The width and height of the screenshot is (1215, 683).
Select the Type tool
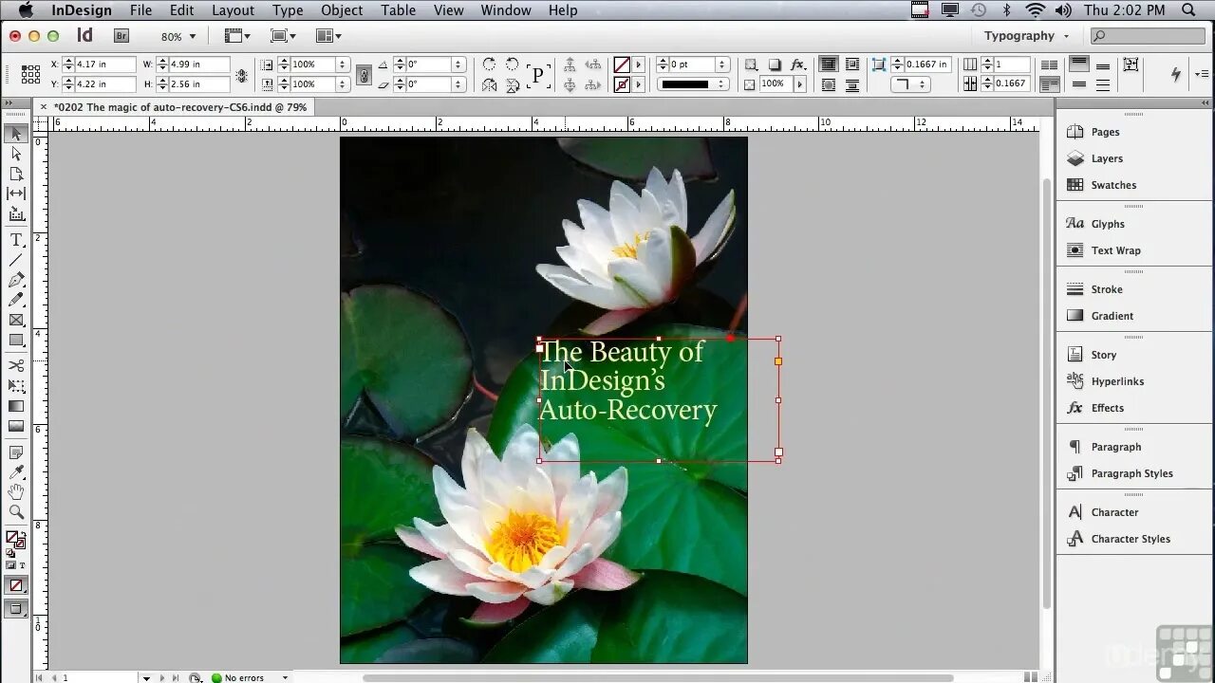(16, 240)
